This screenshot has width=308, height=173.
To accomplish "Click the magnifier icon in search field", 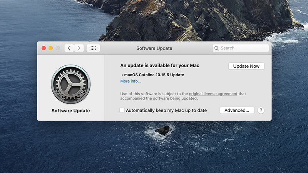I will coord(216,48).
